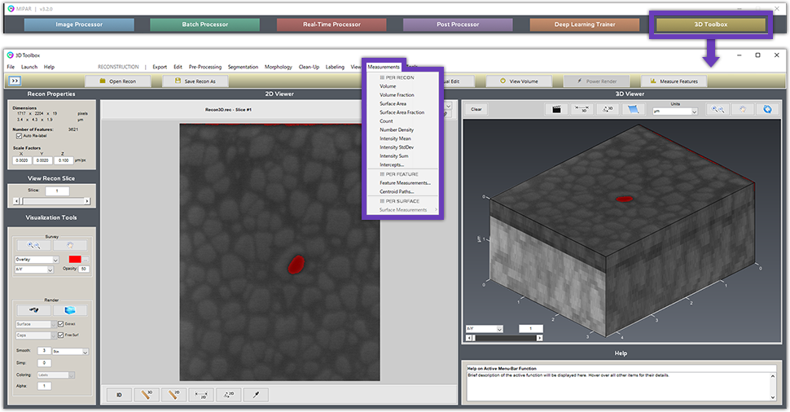Click Power Render button
This screenshot has height=412, width=790.
pyautogui.click(x=596, y=81)
